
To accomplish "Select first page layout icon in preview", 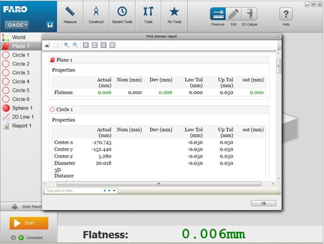I will [x=86, y=45].
